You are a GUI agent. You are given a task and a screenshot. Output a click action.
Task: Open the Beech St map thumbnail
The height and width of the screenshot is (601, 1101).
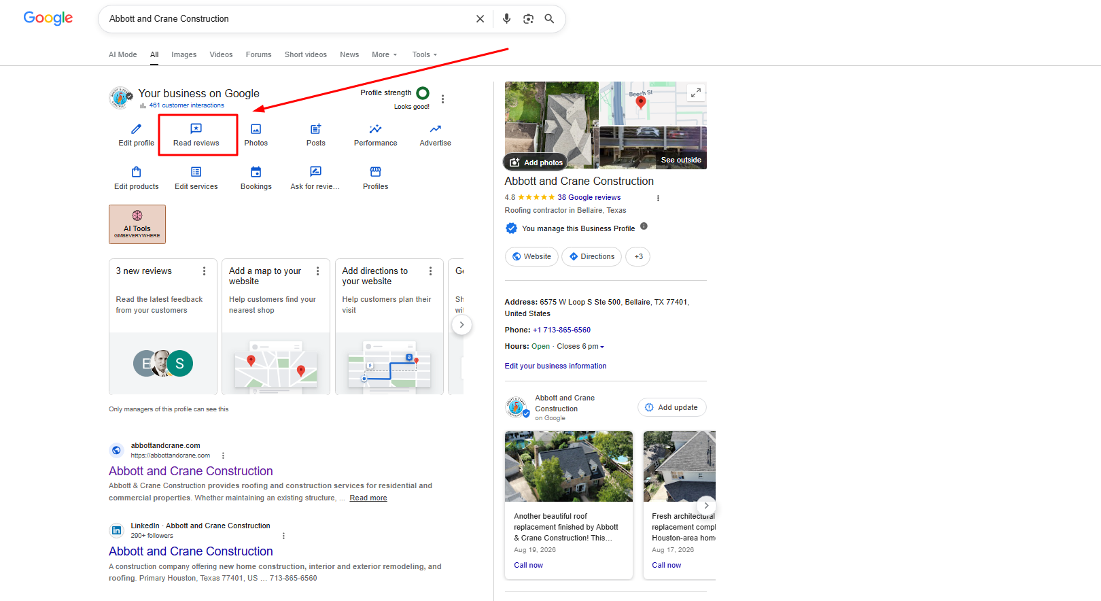[652, 103]
